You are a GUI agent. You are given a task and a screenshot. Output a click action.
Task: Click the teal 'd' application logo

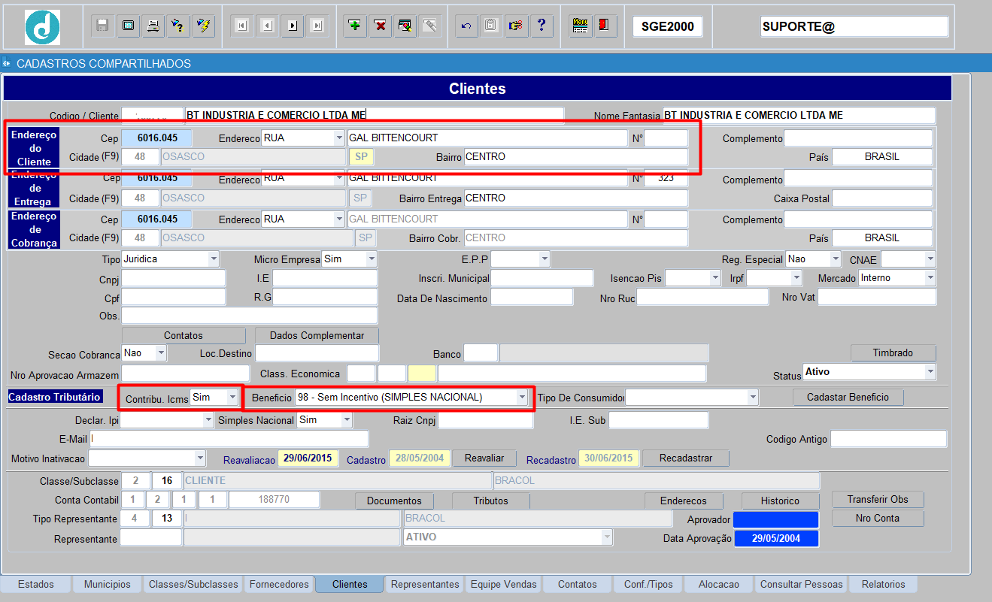42,27
